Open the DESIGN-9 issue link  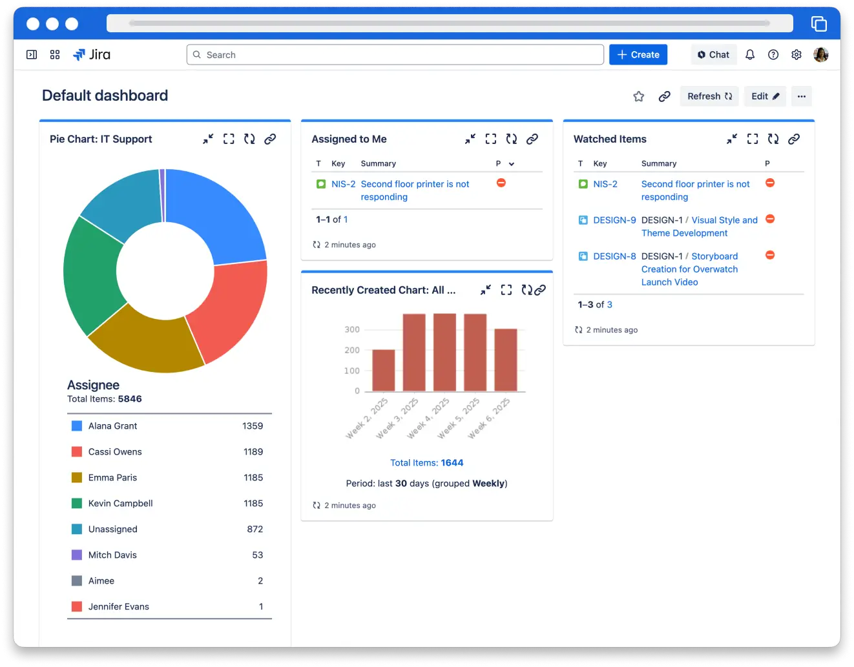[x=614, y=220]
